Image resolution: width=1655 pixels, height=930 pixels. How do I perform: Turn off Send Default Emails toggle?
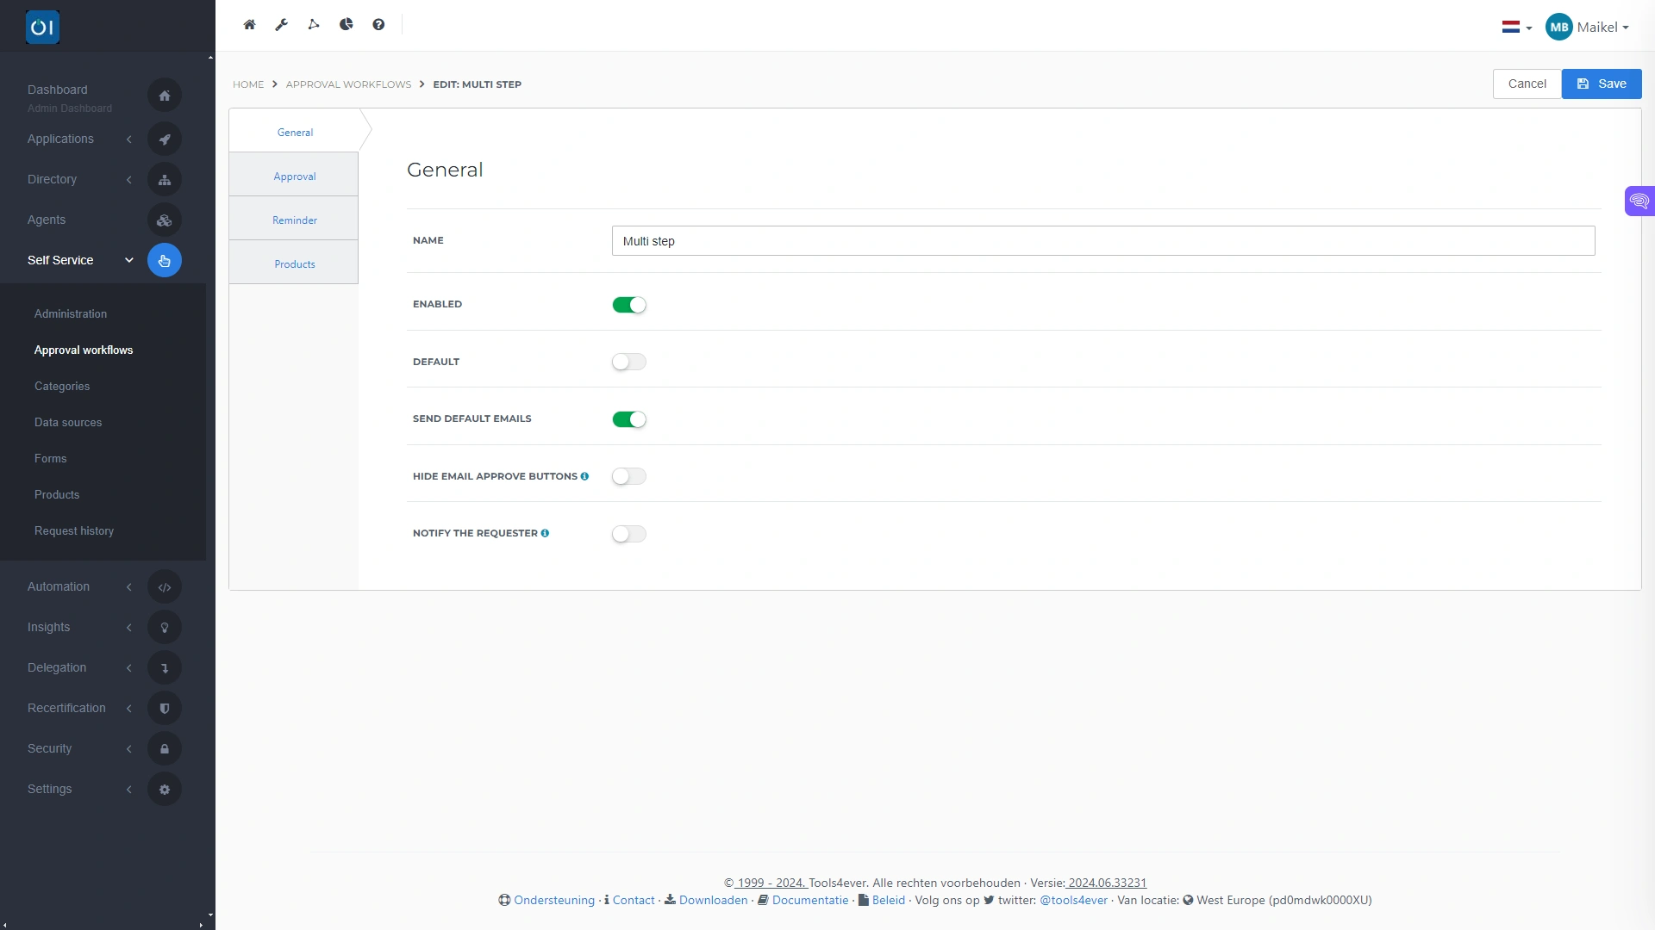(x=629, y=419)
